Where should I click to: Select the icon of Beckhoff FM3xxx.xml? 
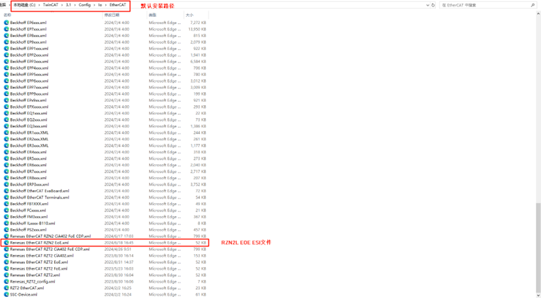[6, 217]
